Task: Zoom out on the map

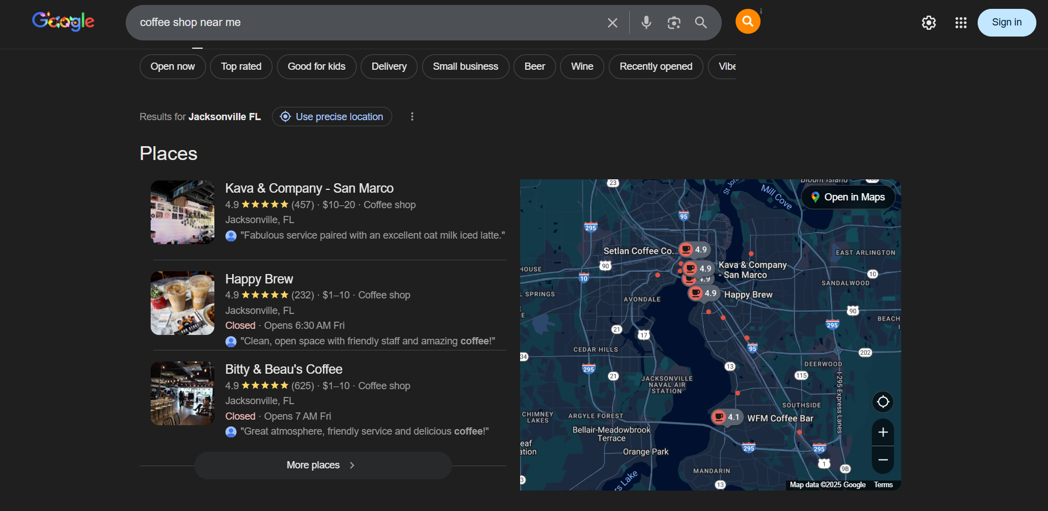Action: tap(883, 460)
